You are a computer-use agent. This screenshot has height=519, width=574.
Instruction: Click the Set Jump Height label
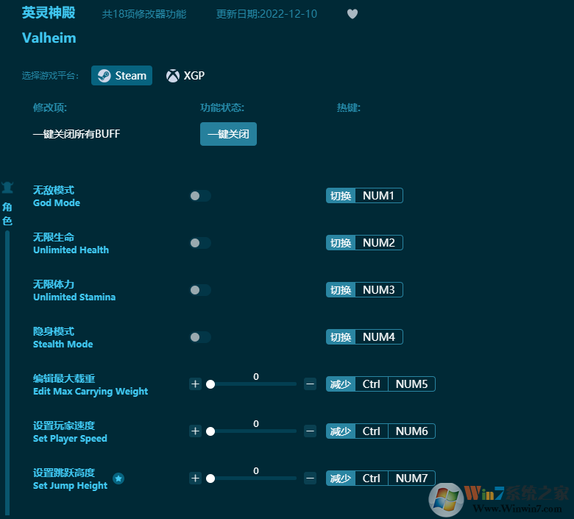click(70, 486)
